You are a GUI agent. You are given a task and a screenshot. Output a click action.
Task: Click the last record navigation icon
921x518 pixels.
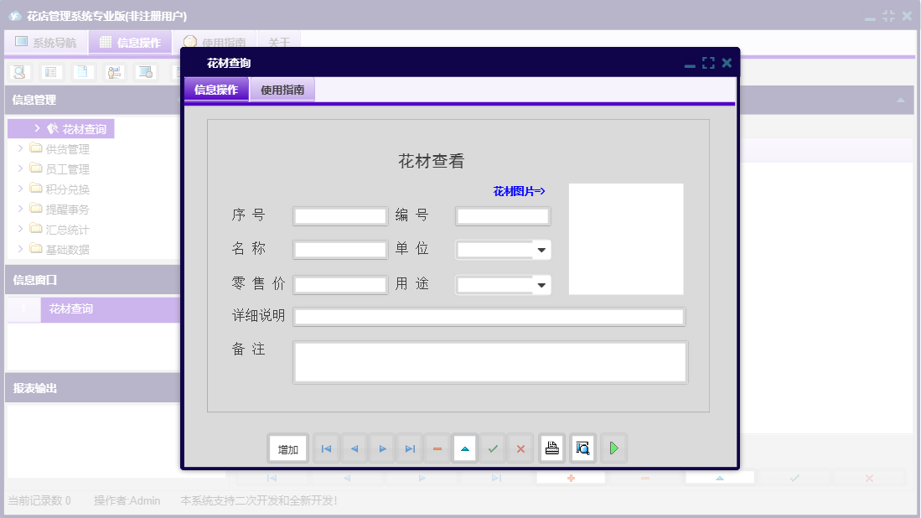[409, 448]
